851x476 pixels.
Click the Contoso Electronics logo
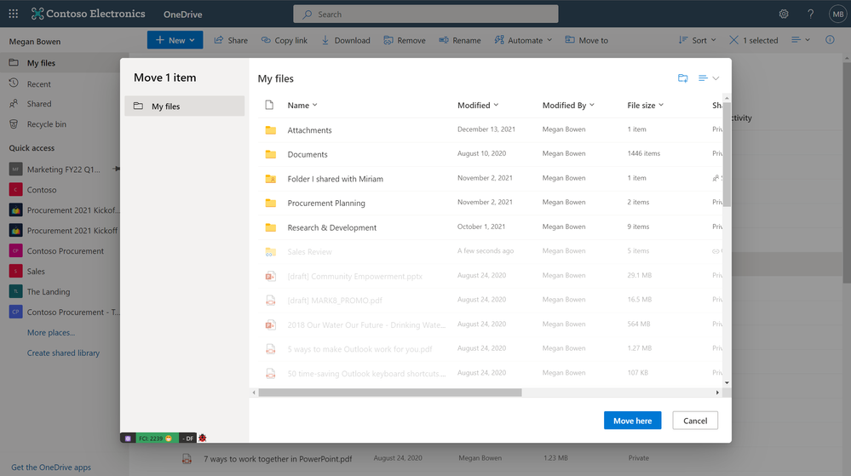point(89,14)
